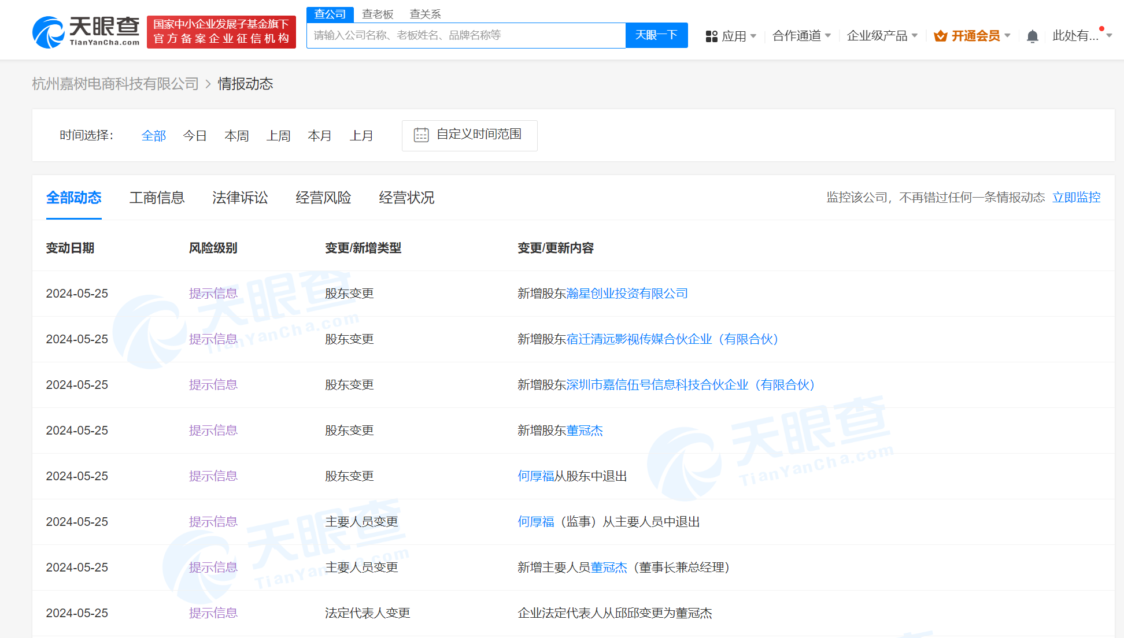Open the notification bell icon

click(1033, 36)
